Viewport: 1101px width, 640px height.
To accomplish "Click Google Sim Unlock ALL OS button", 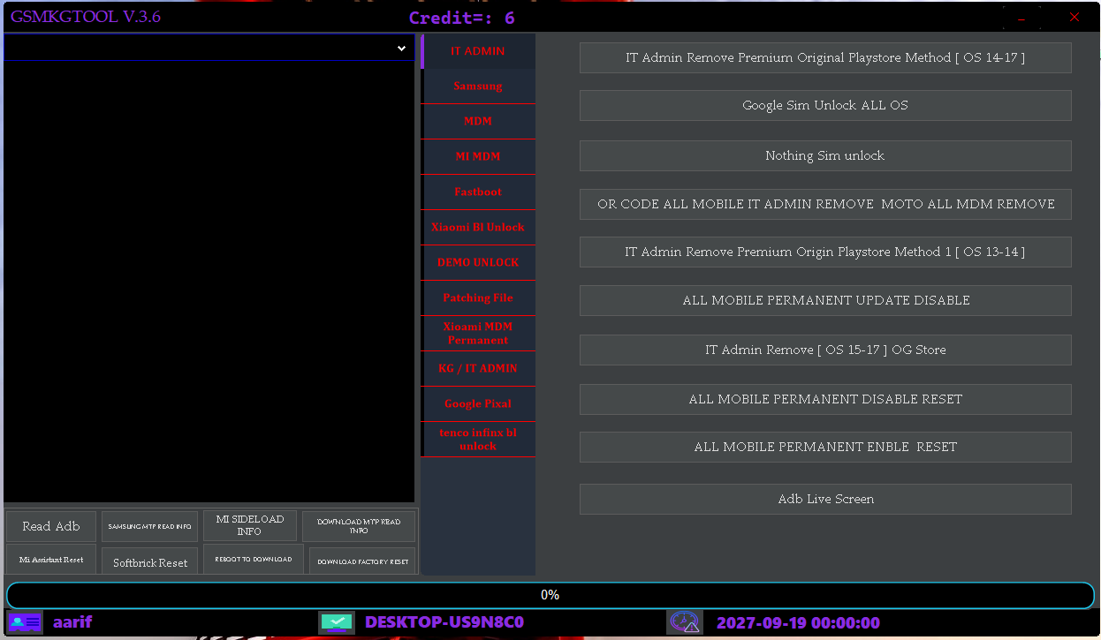I will click(x=825, y=105).
